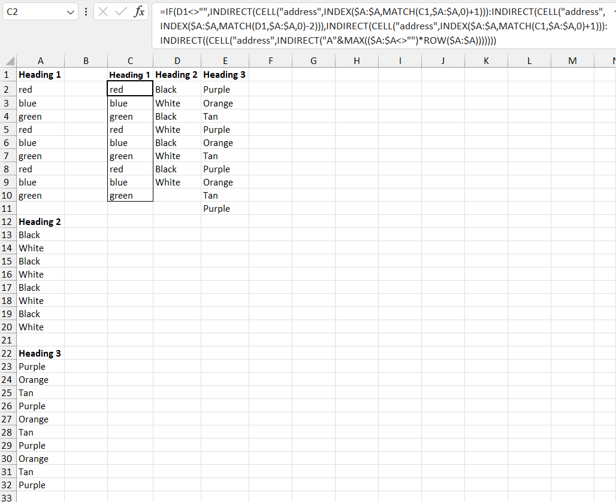Click cell E8 containing 'Purple'
This screenshot has width=616, height=502.
click(225, 169)
